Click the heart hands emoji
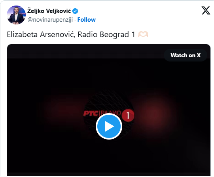The image size is (214, 177). pyautogui.click(x=143, y=34)
